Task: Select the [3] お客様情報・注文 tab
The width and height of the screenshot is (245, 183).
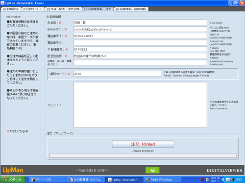Action: coord(98,9)
